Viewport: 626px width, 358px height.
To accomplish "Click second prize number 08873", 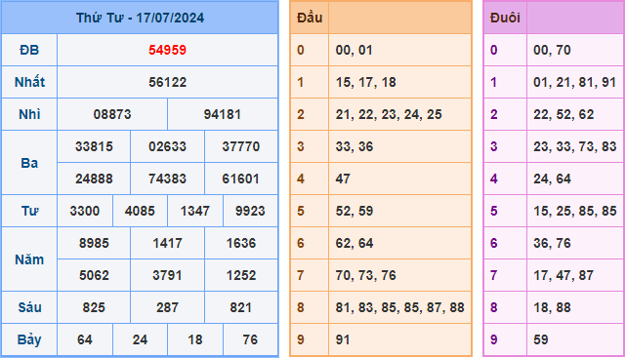I will [112, 114].
